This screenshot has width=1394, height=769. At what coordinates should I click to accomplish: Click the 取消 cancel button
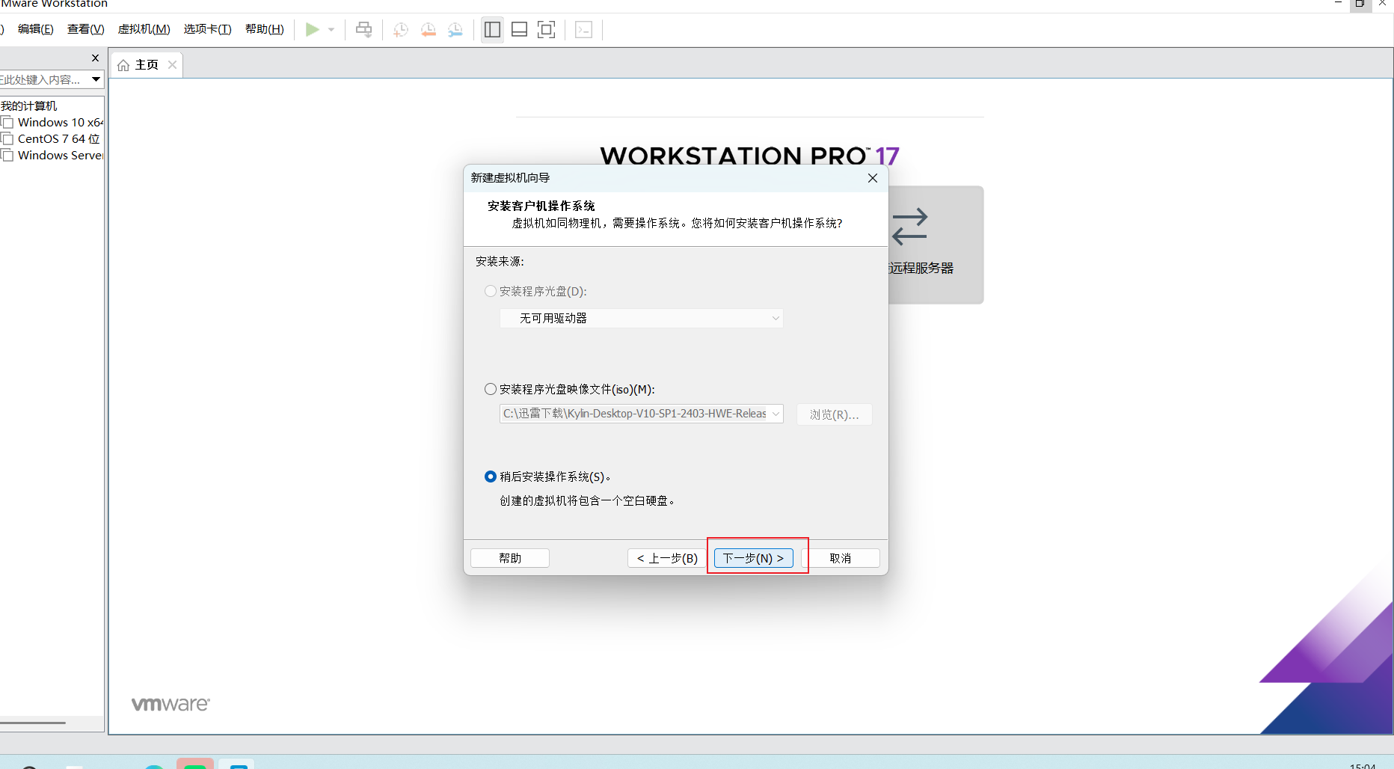pos(841,558)
